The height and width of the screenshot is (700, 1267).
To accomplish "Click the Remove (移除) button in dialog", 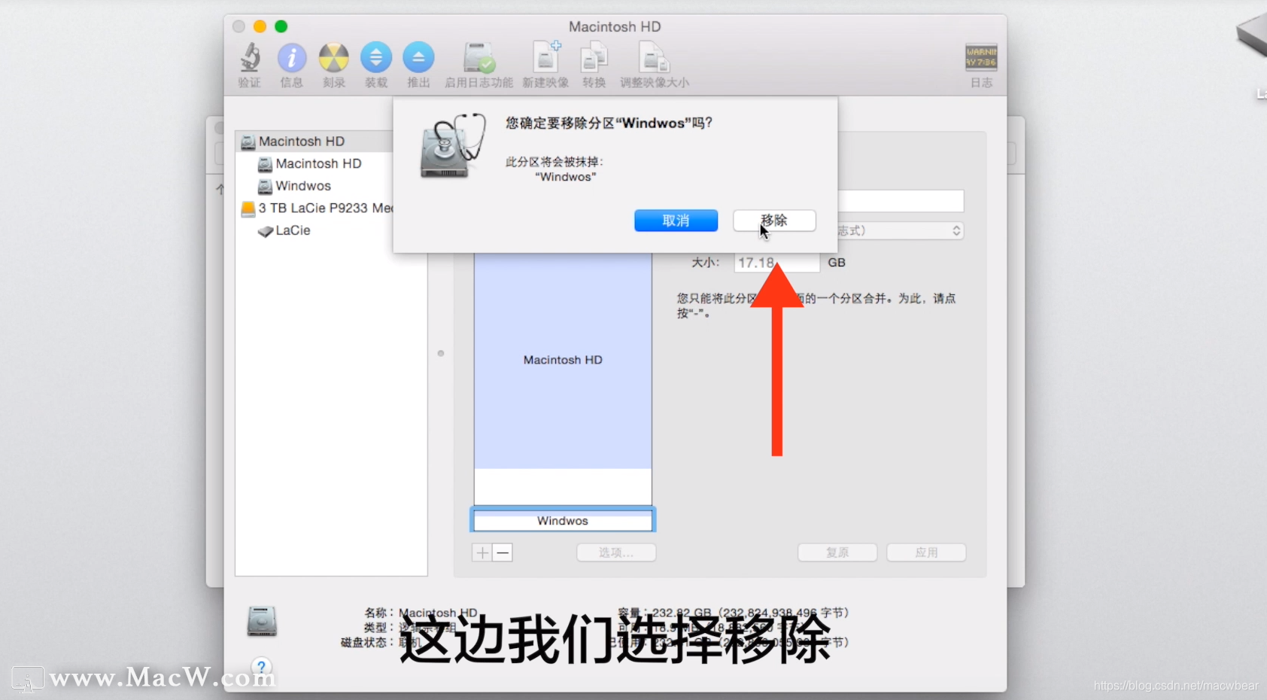I will coord(774,221).
